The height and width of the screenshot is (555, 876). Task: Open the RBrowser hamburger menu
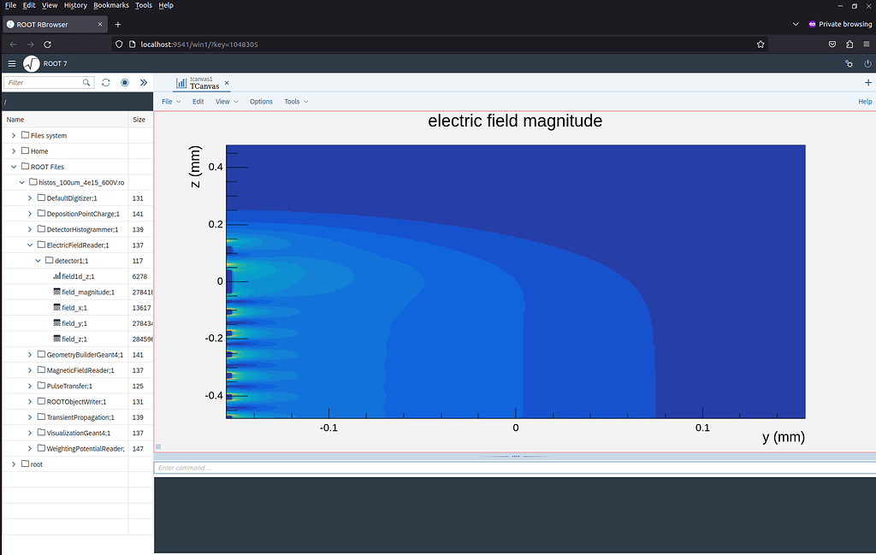tap(11, 62)
